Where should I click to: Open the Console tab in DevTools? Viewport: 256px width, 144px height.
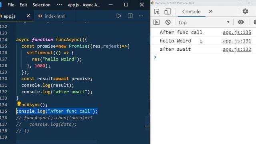[x=191, y=12]
